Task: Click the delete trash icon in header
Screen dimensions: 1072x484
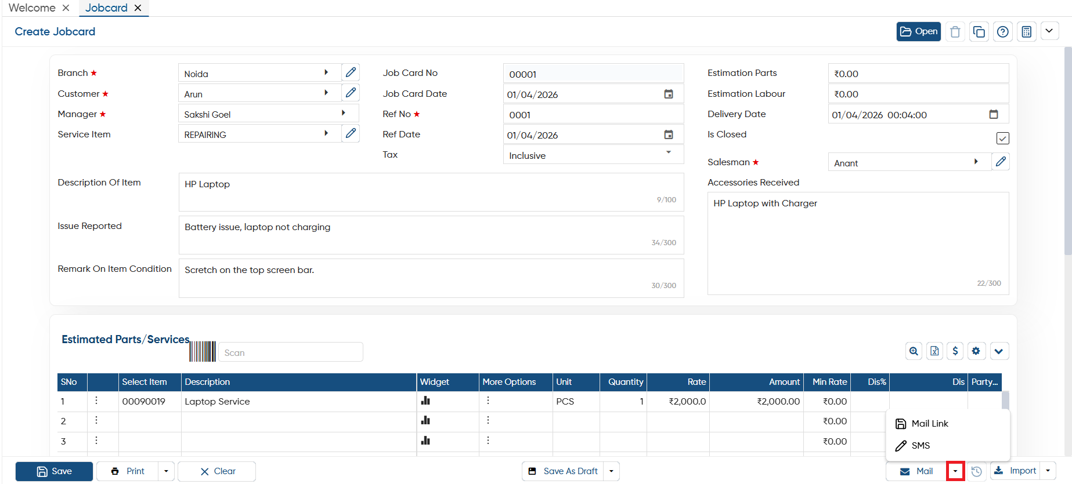Action: [955, 32]
